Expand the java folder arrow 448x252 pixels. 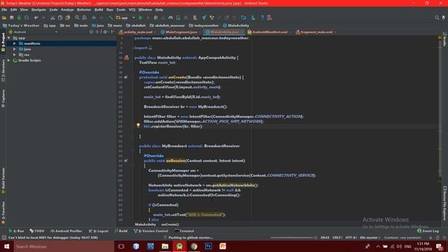coord(15,49)
